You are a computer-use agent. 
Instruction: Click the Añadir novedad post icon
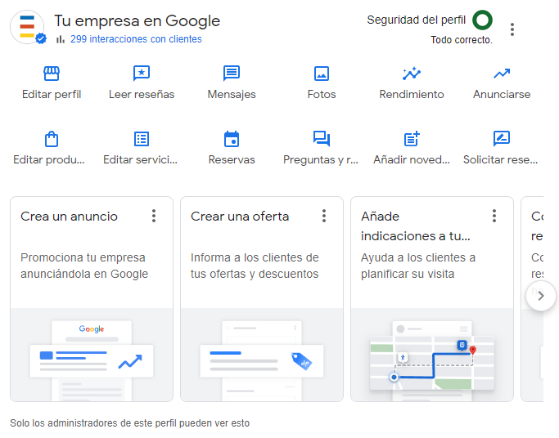(412, 139)
